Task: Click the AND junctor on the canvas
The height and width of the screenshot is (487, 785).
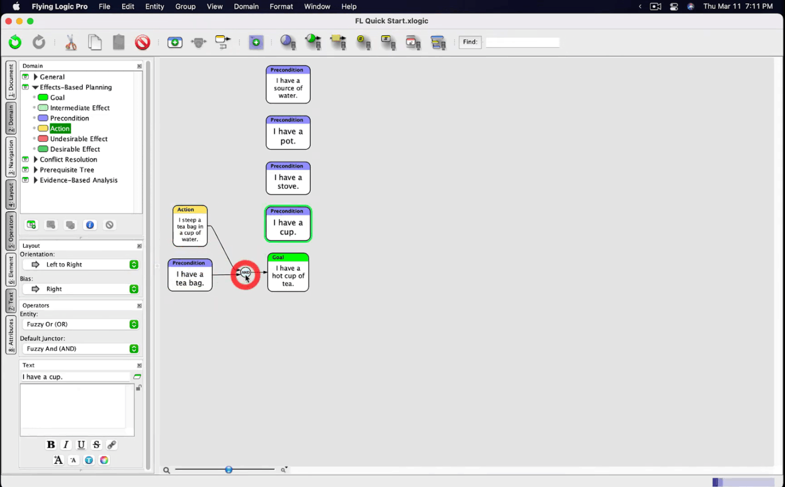Action: [245, 272]
